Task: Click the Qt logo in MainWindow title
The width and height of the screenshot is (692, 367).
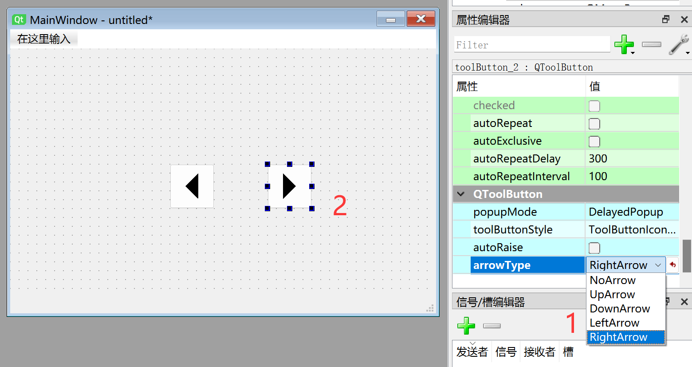Action: click(19, 20)
